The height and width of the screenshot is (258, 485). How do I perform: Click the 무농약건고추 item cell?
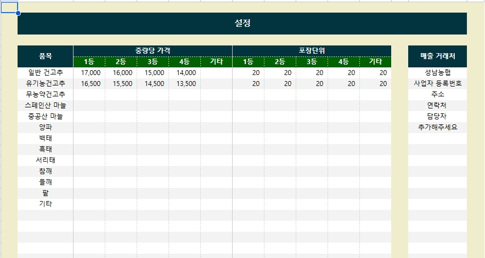point(46,95)
